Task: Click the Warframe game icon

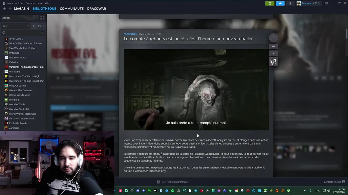Action: pos(6,71)
